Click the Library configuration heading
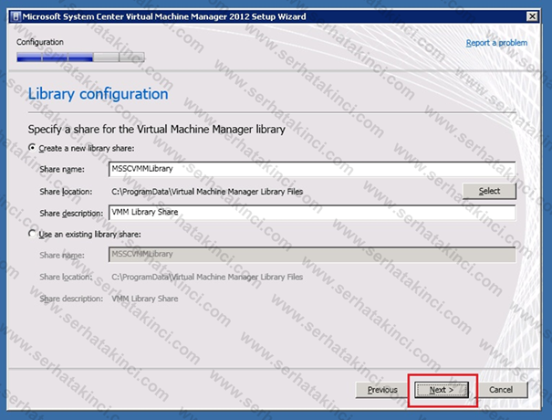This screenshot has width=552, height=420. (x=99, y=94)
